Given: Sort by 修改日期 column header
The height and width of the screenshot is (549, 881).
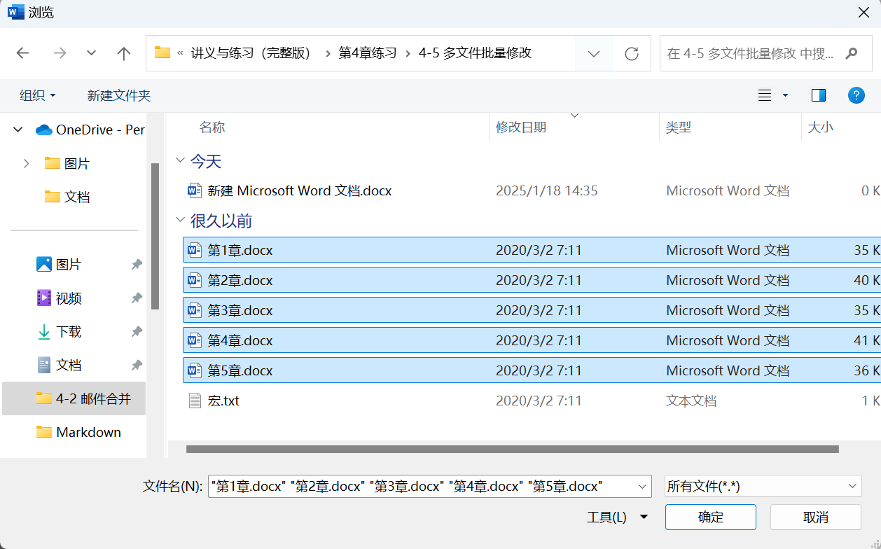Looking at the screenshot, I should (x=521, y=127).
